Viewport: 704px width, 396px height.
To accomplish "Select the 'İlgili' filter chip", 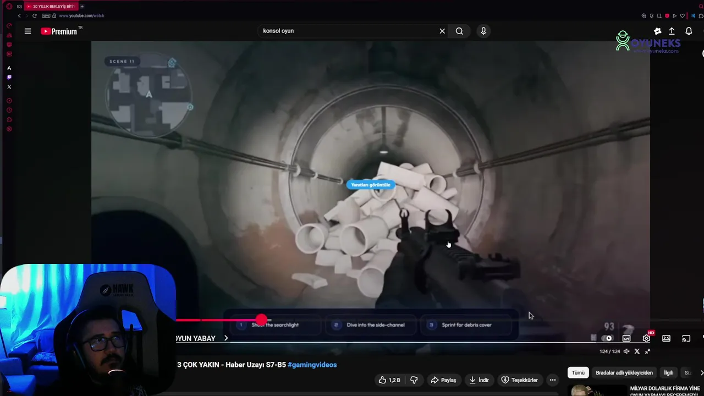I will coord(669,372).
